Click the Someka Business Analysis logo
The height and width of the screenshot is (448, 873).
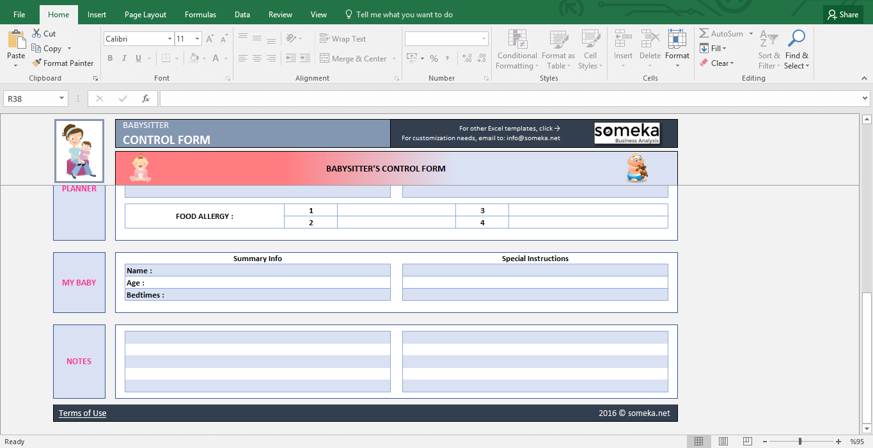click(627, 133)
